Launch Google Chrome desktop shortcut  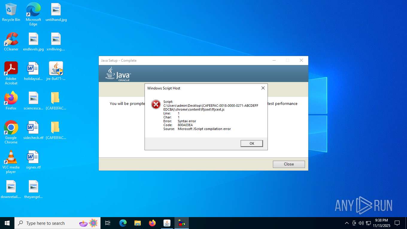[x=11, y=132]
